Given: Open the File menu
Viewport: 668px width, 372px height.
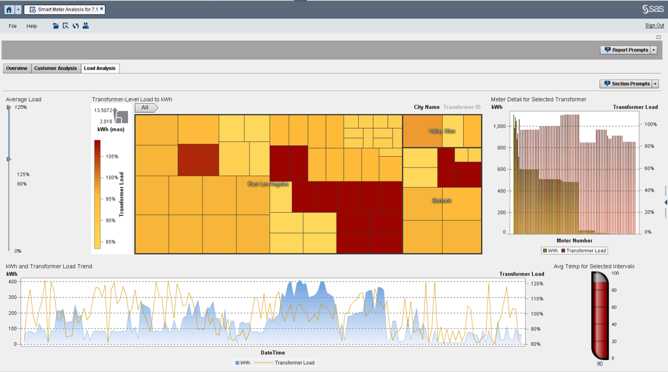Looking at the screenshot, I should (13, 26).
